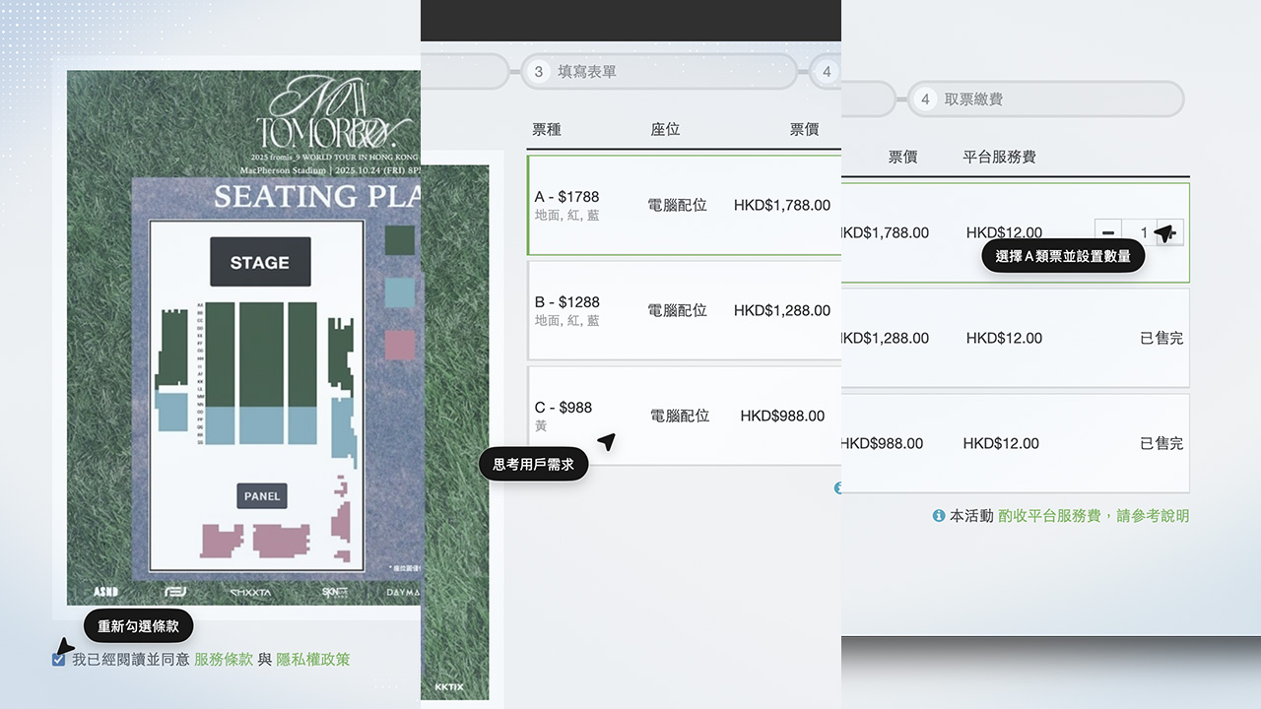Decrease ticket quantity with the minus button

coord(1108,233)
